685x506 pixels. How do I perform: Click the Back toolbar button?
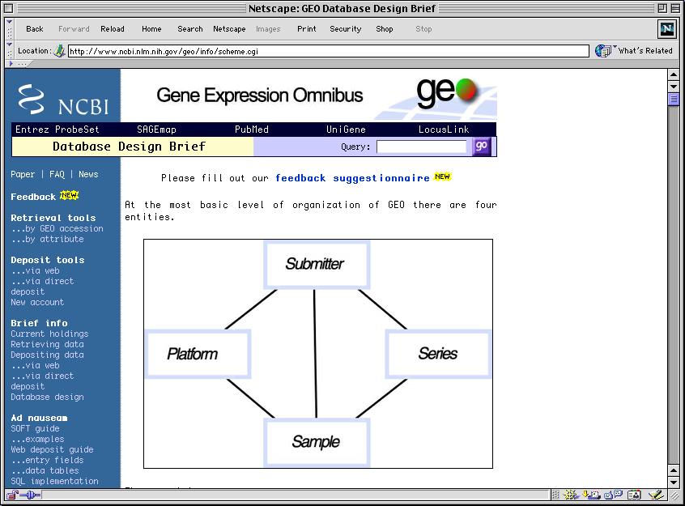click(35, 29)
